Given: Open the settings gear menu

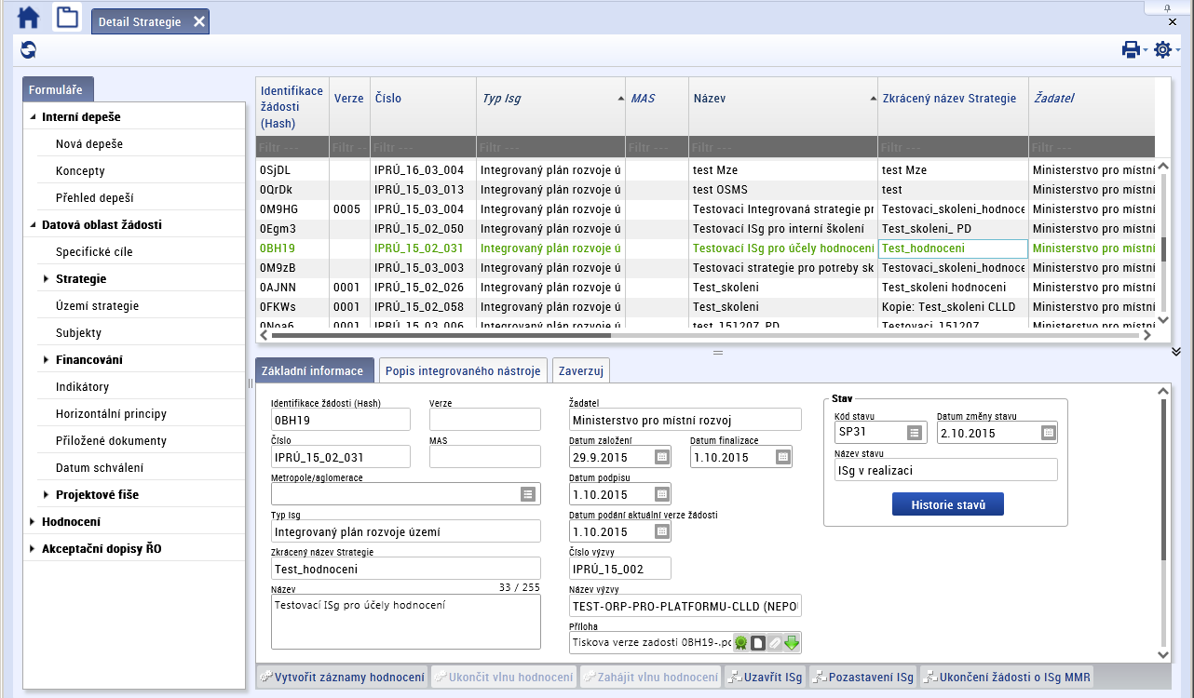Looking at the screenshot, I should [x=1162, y=50].
